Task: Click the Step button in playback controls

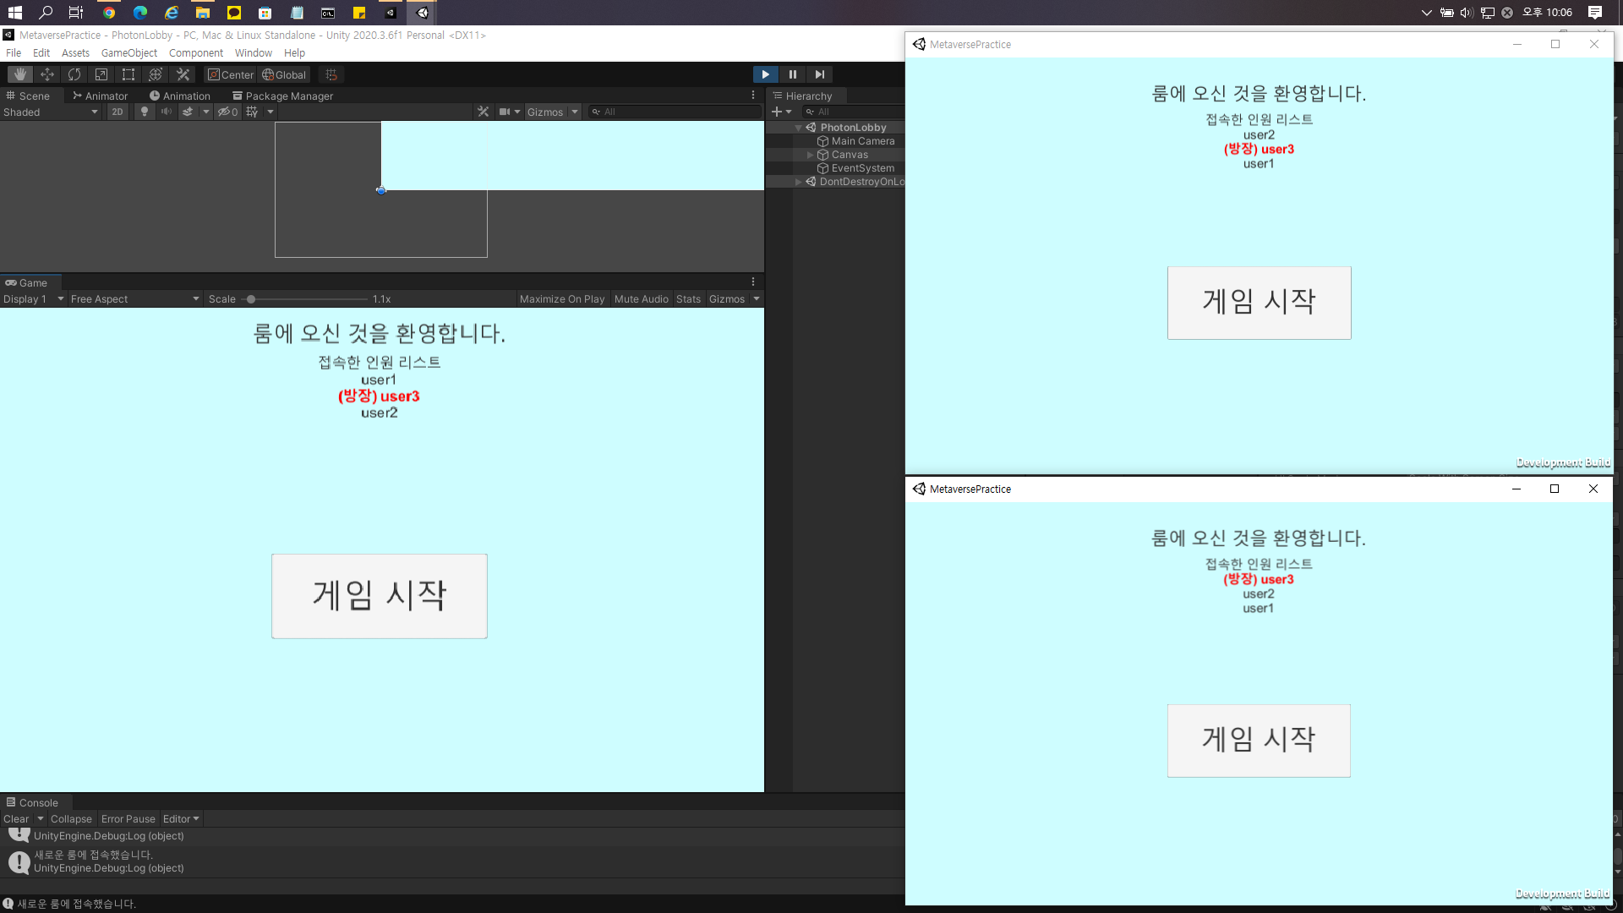Action: point(819,74)
